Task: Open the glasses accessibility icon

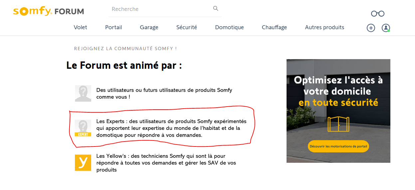Action: coord(378,14)
